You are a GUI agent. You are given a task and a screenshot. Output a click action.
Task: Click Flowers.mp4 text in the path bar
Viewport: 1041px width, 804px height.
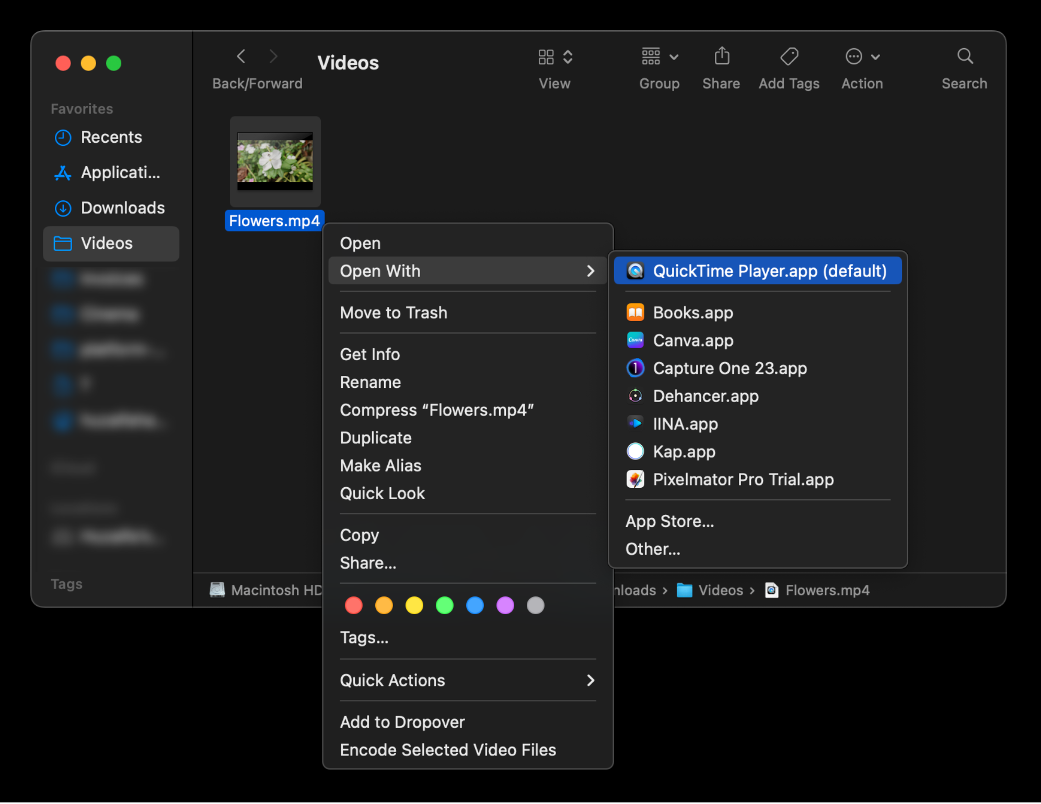tap(828, 590)
